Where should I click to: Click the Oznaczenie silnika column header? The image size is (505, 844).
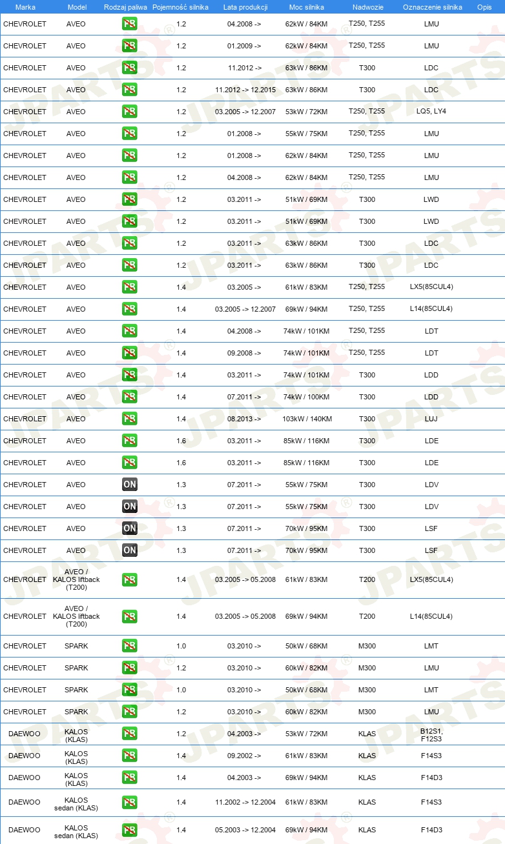[x=432, y=7]
